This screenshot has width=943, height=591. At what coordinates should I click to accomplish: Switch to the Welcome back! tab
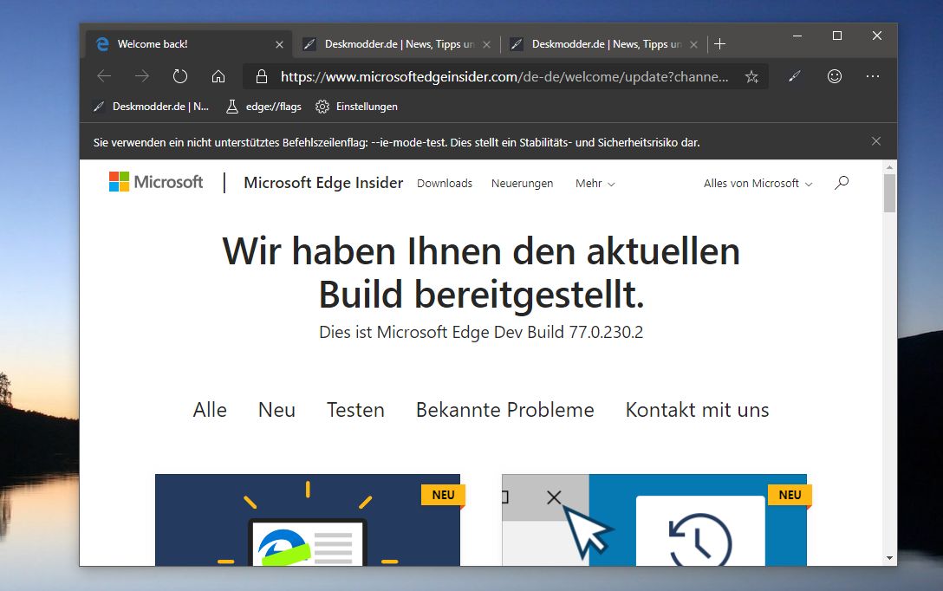click(x=189, y=44)
